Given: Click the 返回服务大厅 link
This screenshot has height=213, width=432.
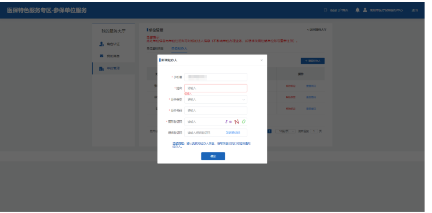Looking at the screenshot, I should click(317, 30).
